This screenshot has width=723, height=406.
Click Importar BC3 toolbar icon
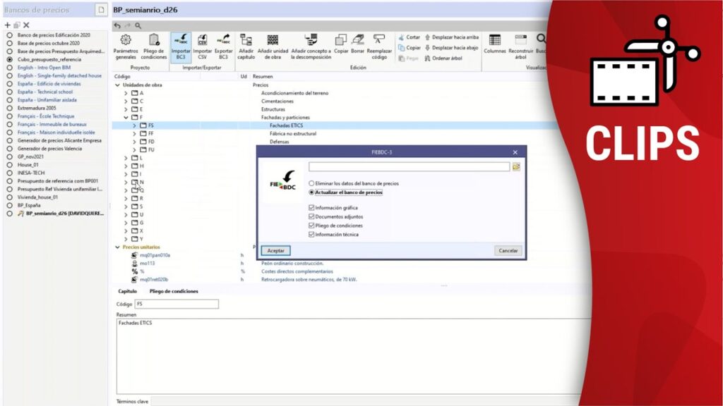pyautogui.click(x=180, y=41)
